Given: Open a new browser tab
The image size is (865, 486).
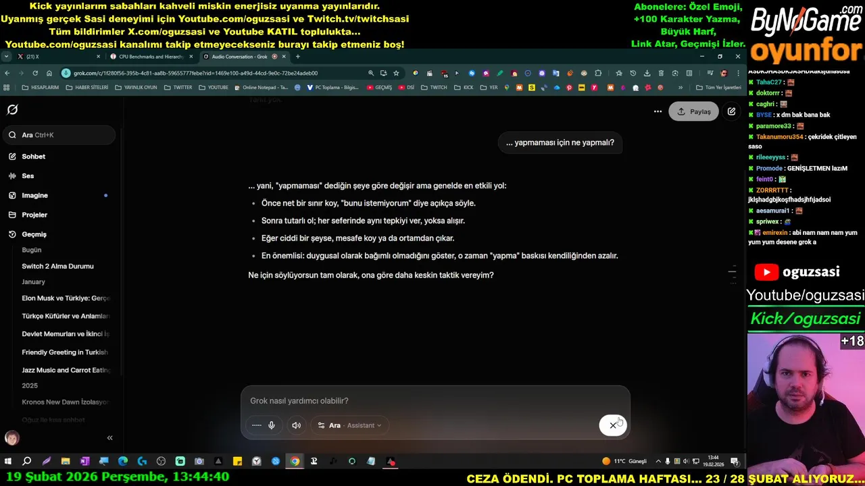Looking at the screenshot, I should click(x=297, y=57).
